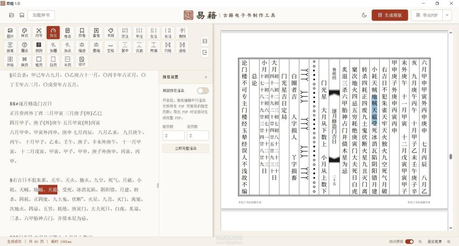
Task: Click the 并格 merge-cell tool
Action: coord(10,61)
